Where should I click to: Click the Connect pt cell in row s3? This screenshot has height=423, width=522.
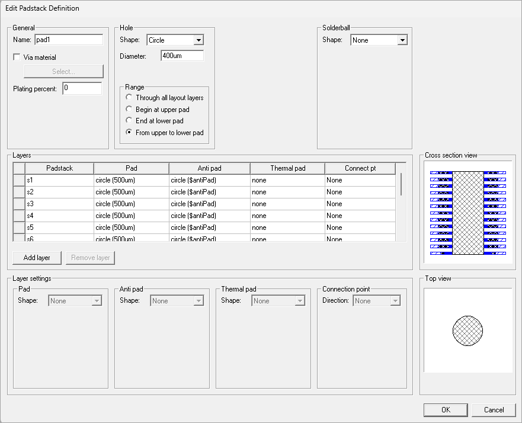click(x=360, y=204)
